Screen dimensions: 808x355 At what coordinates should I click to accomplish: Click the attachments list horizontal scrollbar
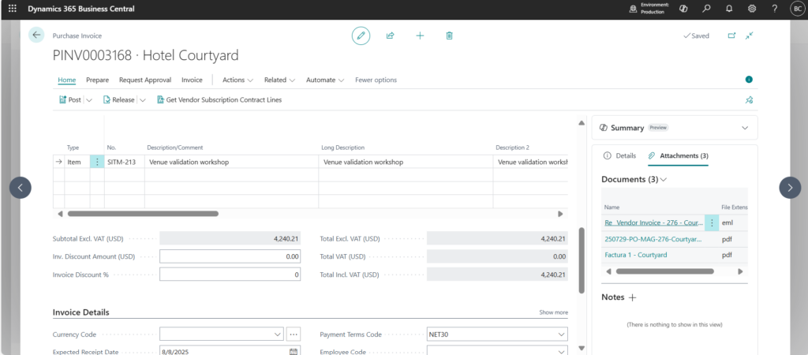[664, 271]
